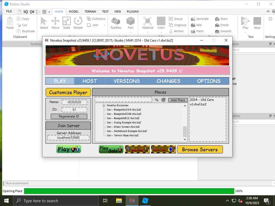The height and width of the screenshot is (206, 275).
Task: Switch to the TEST ribbon tab
Action: pyautogui.click(x=105, y=12)
